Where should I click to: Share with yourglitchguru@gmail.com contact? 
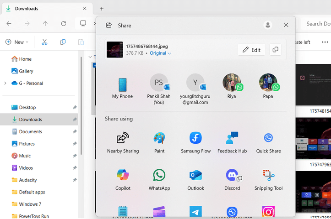click(x=195, y=89)
